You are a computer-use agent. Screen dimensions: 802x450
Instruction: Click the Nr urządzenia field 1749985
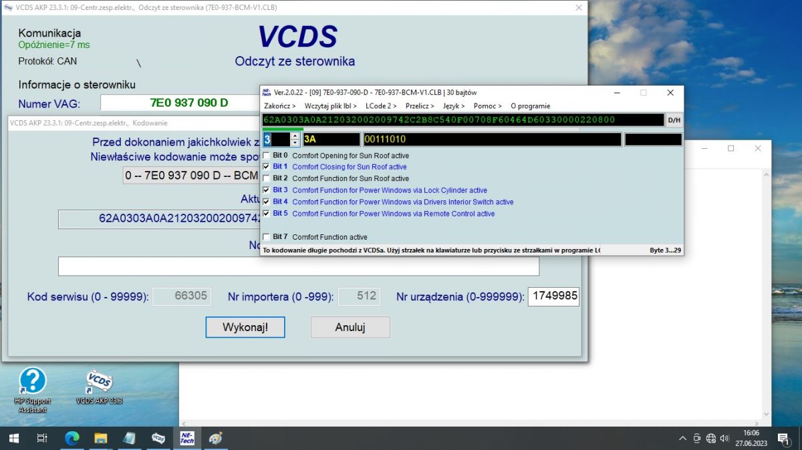click(x=553, y=296)
